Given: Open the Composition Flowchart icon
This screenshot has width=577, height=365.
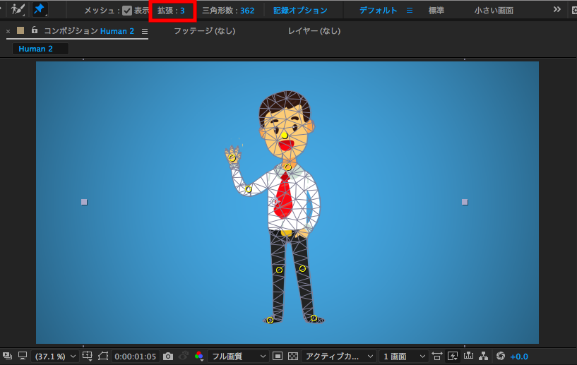Looking at the screenshot, I should pos(484,356).
